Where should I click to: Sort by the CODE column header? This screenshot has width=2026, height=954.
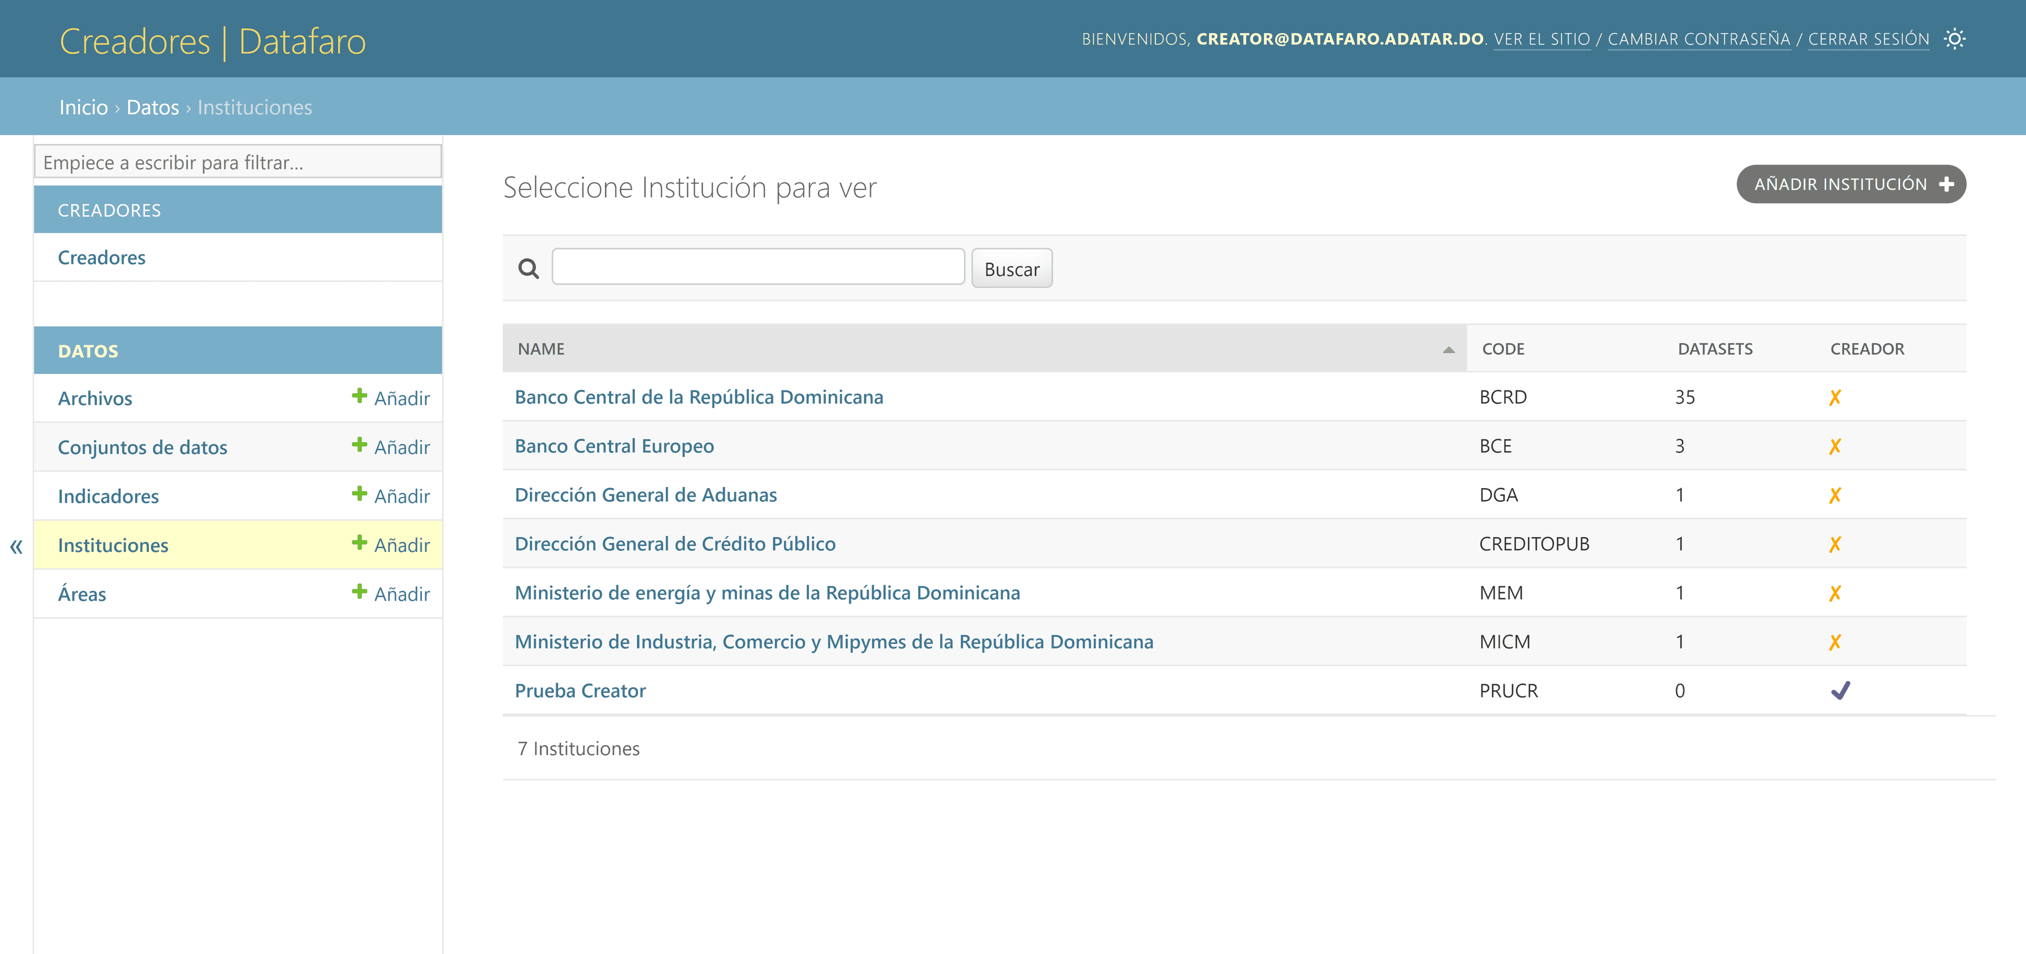1502,348
